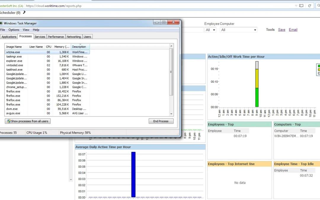This screenshot has height=200, width=320.
Task: Switch to the Processes tab
Action: pyautogui.click(x=25, y=36)
